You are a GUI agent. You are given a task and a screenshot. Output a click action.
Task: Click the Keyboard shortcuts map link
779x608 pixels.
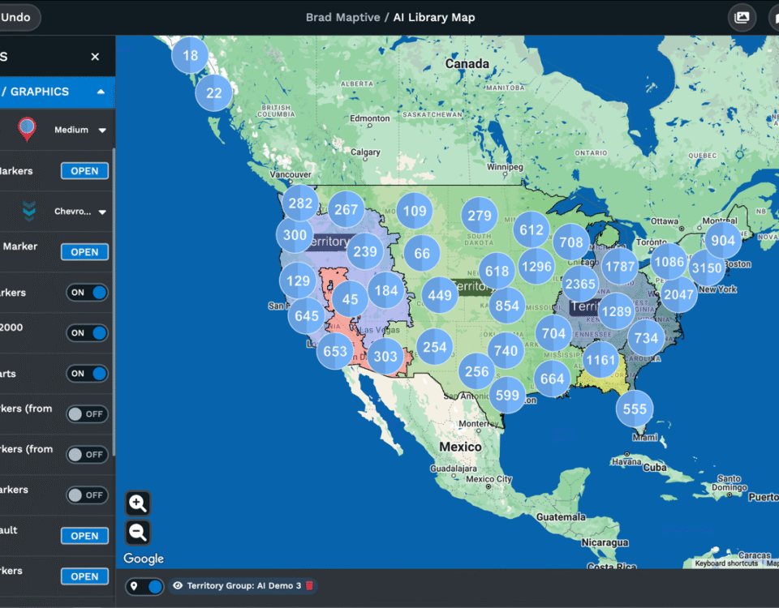tap(725, 563)
